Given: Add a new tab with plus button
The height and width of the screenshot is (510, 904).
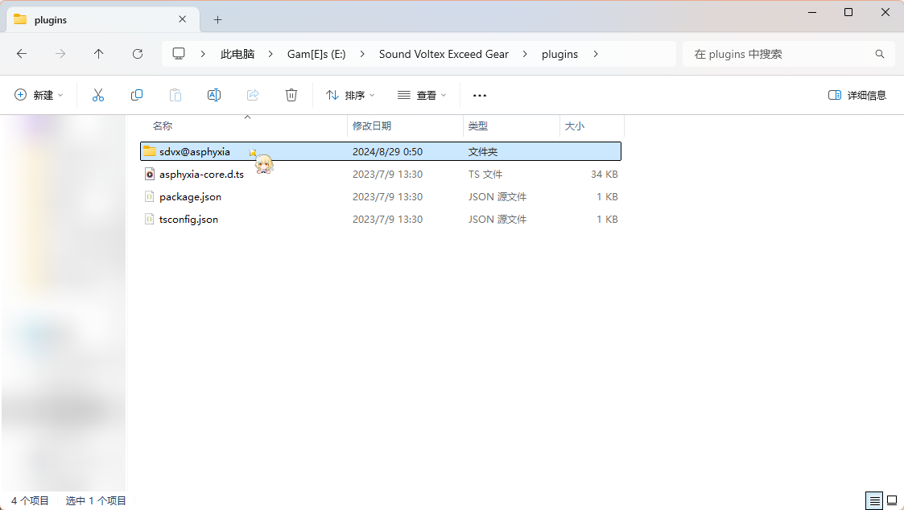Looking at the screenshot, I should 217,19.
